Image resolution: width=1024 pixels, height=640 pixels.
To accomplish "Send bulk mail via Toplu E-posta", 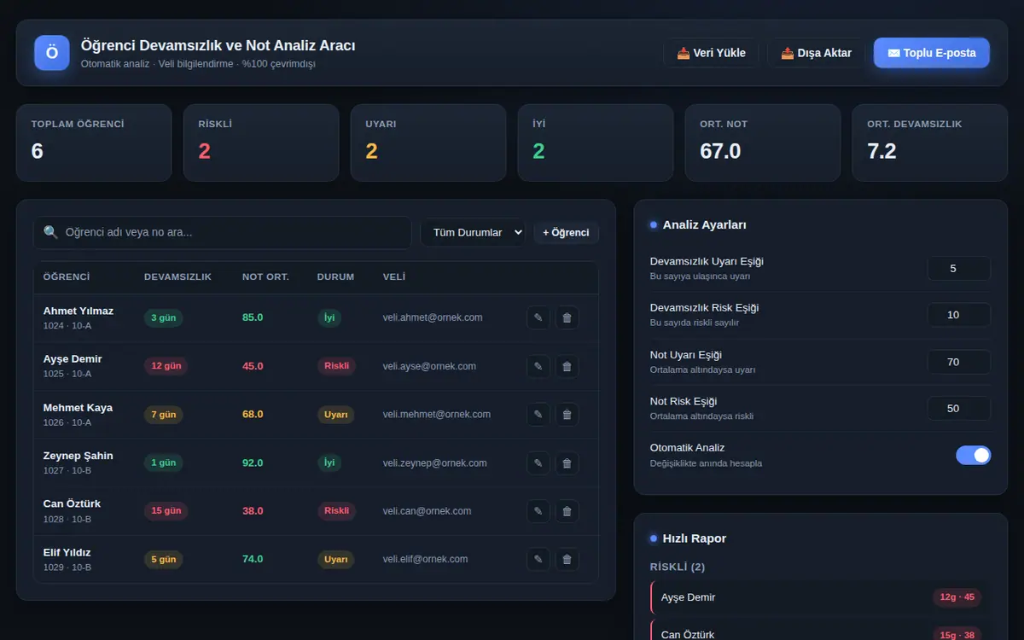I will click(932, 53).
